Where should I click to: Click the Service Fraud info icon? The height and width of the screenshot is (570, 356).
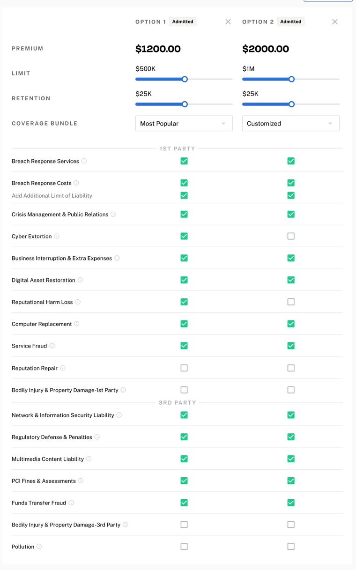point(52,346)
